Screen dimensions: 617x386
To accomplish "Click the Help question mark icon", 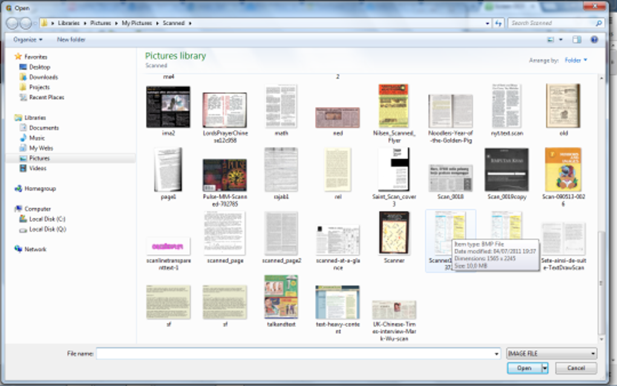I will tap(594, 39).
